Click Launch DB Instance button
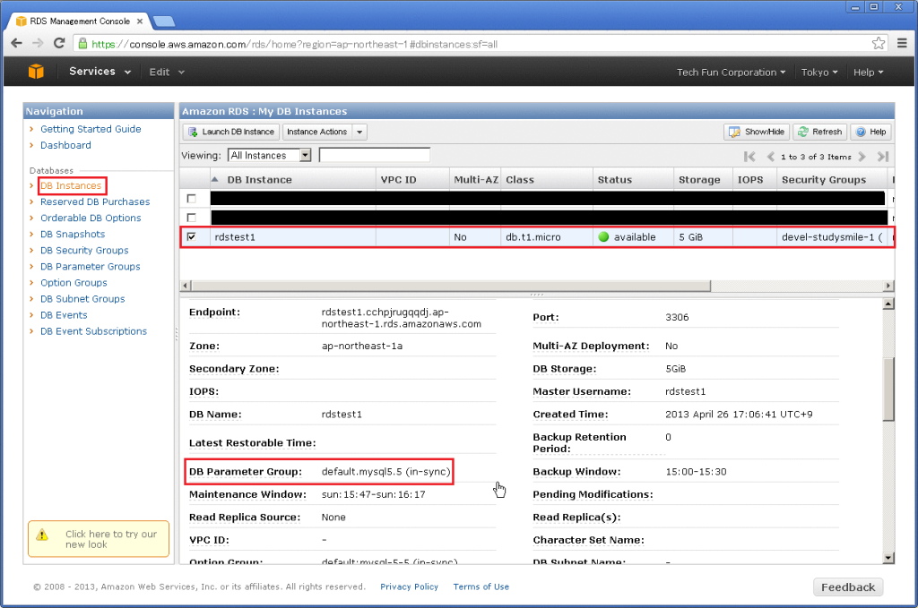Viewport: 918px width, 608px height. [x=231, y=132]
